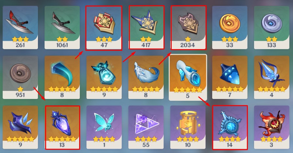This screenshot has height=153, width=293.
Task: Click the two-star axe item showing 1061
Action: click(62, 28)
